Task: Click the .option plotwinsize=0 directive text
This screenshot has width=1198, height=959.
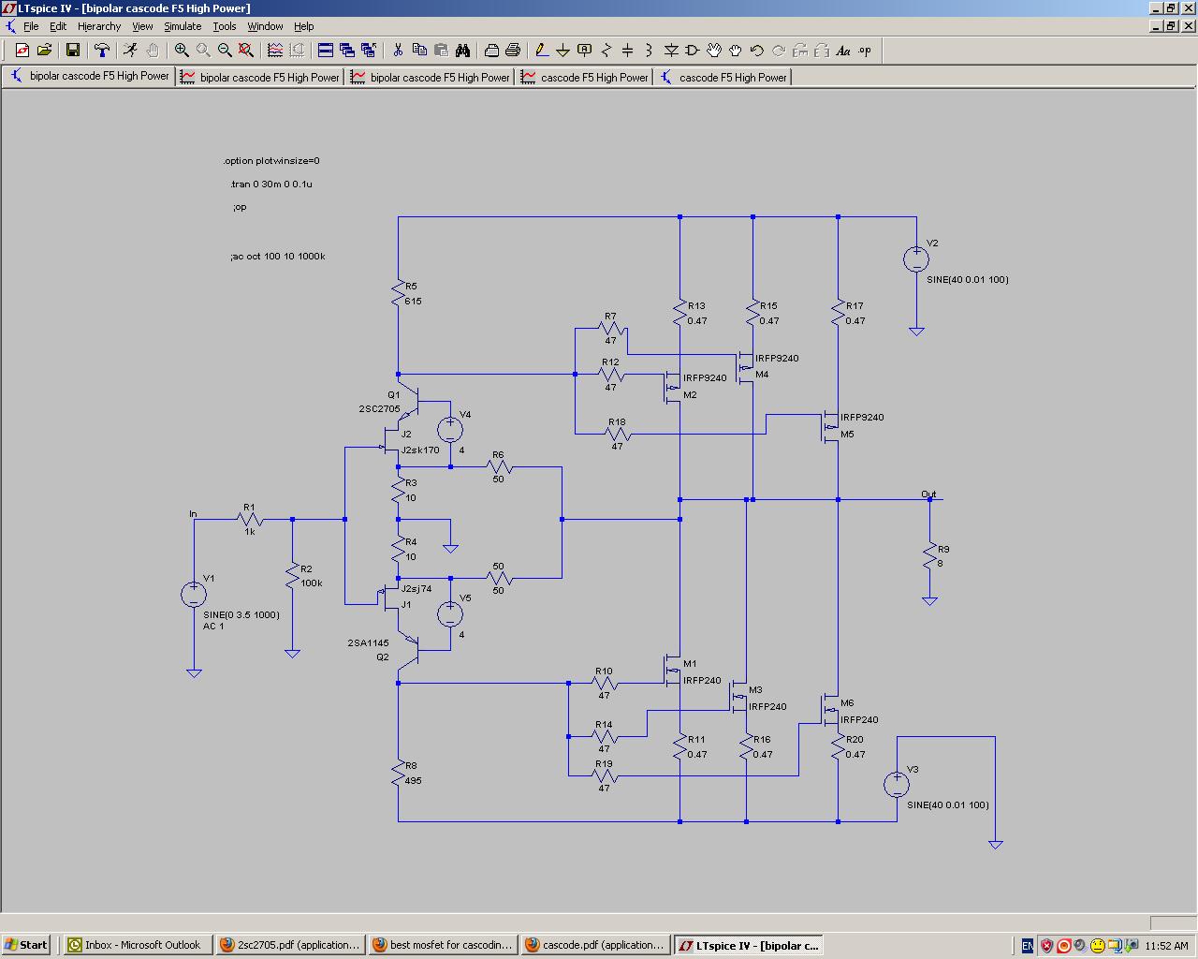Action: click(x=271, y=160)
